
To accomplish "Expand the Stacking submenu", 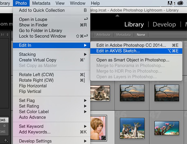I will [51, 54].
